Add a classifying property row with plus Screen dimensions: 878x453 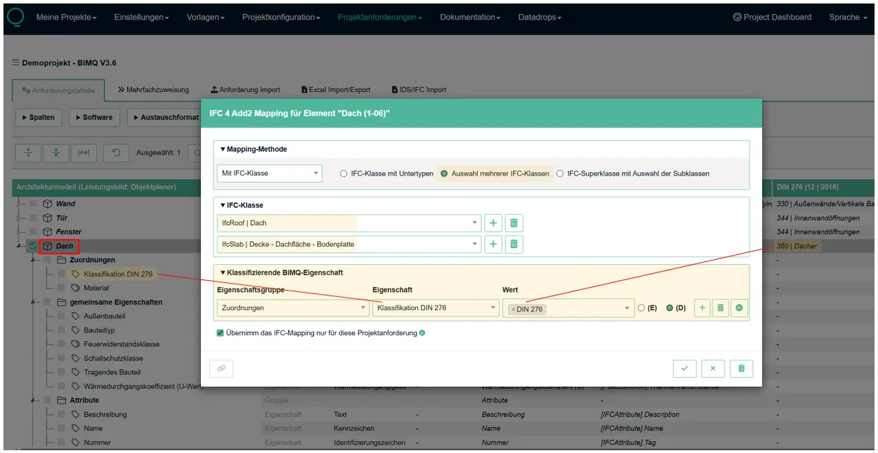pos(702,308)
